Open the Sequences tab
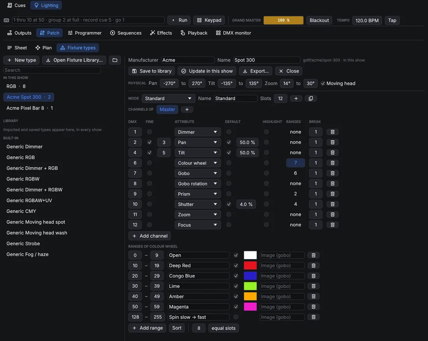This screenshot has width=428, height=341. [126, 33]
